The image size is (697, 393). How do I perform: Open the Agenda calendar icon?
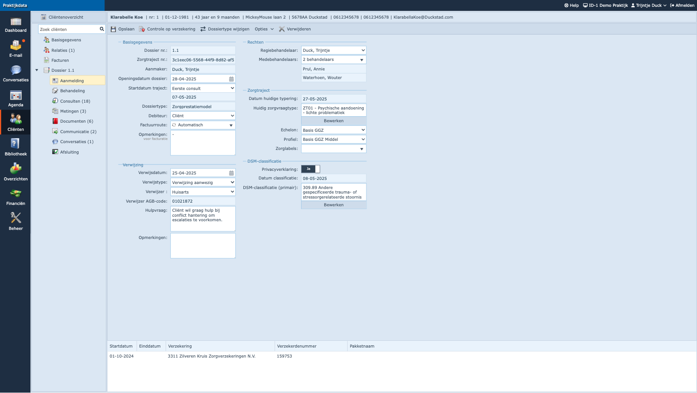(x=15, y=96)
